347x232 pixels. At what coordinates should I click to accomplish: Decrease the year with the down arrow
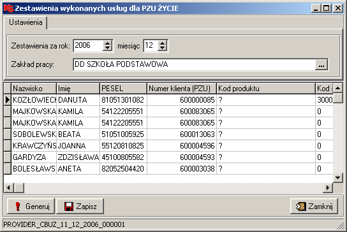[x=108, y=48]
